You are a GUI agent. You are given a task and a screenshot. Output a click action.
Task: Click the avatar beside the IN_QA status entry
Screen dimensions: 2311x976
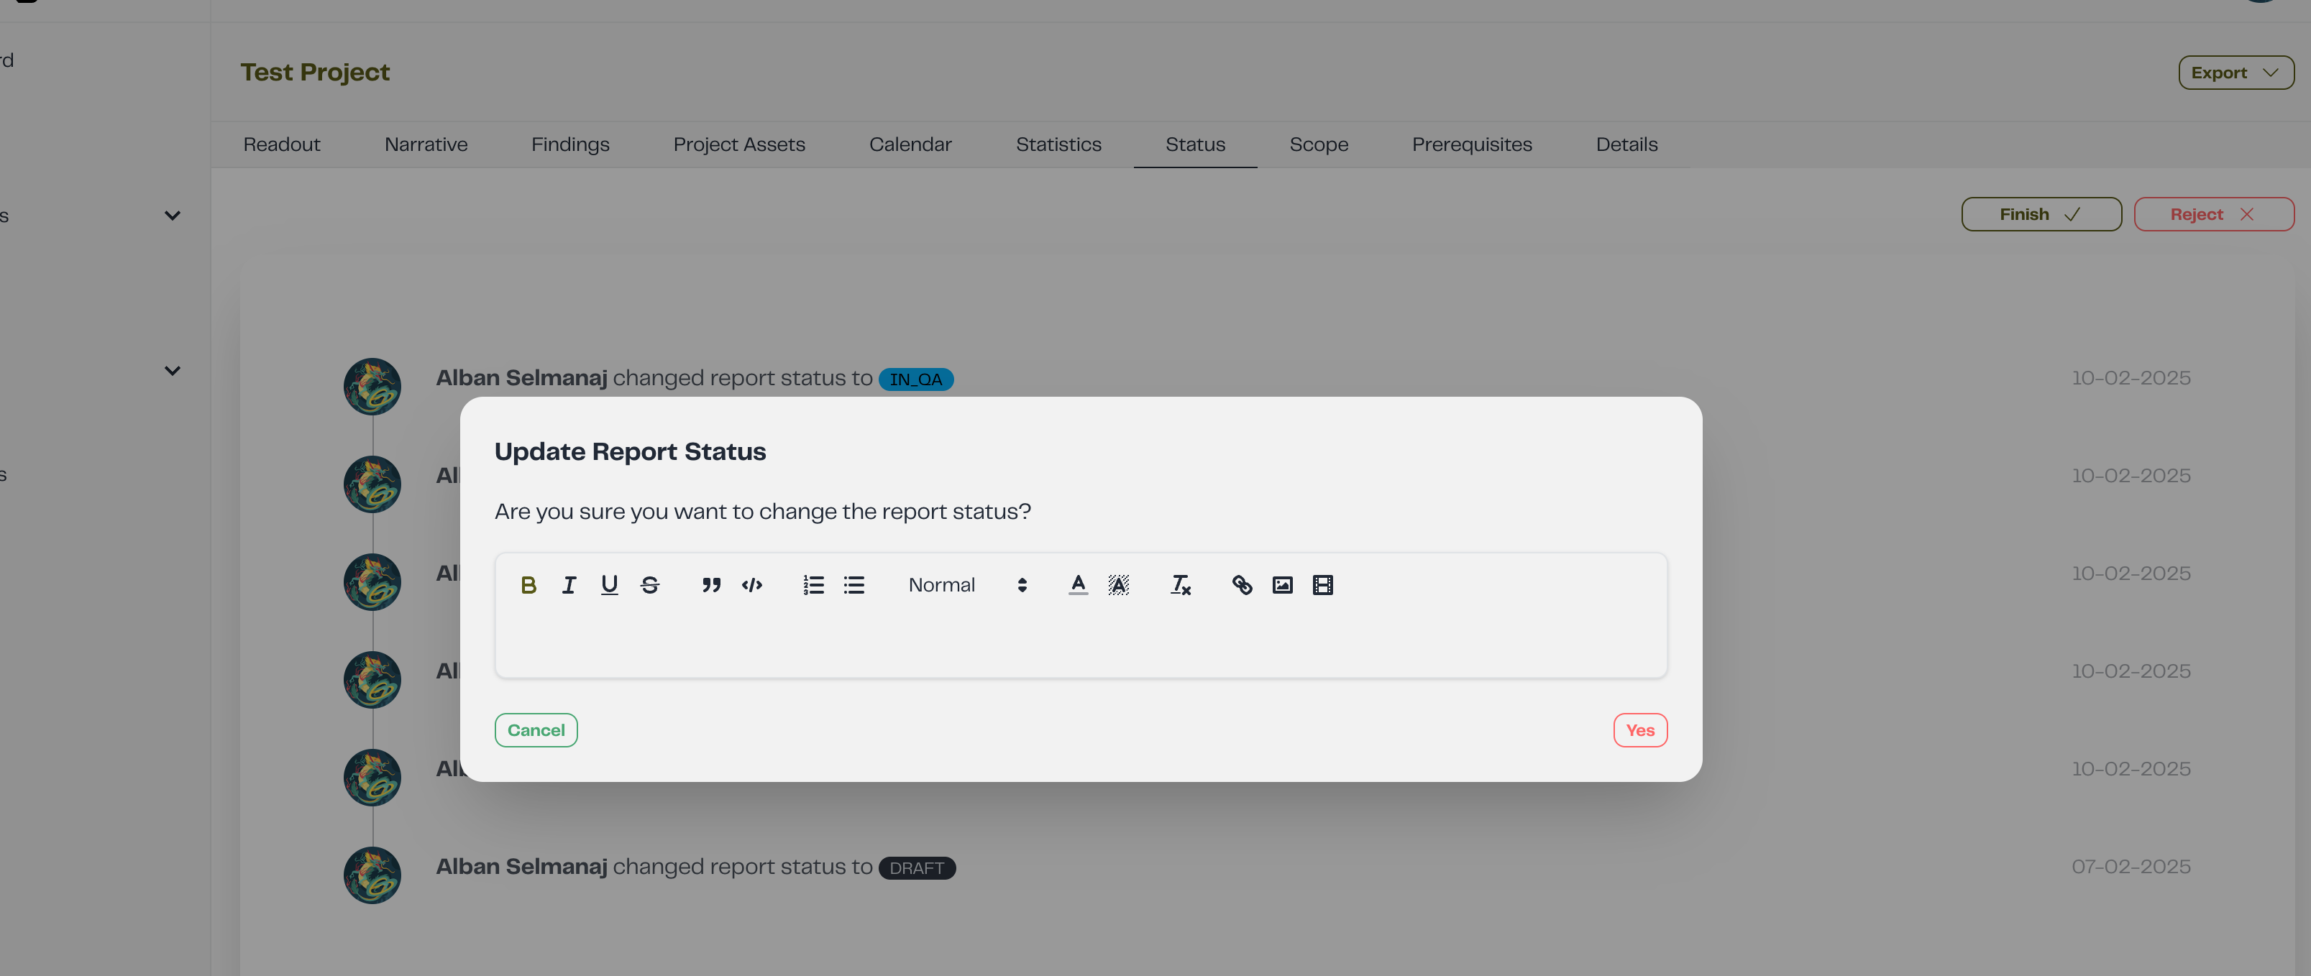372,387
